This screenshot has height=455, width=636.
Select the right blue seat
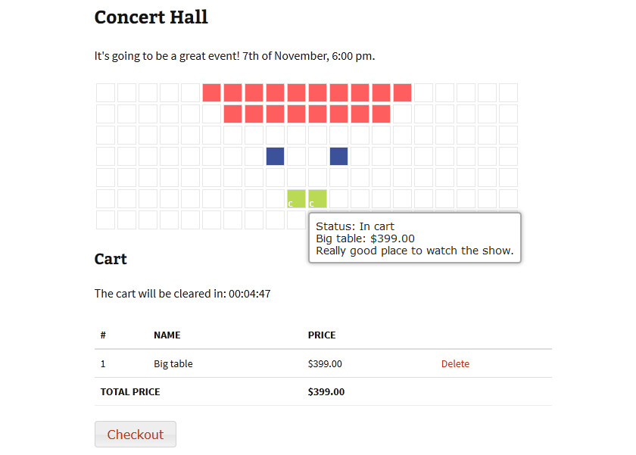(338, 156)
